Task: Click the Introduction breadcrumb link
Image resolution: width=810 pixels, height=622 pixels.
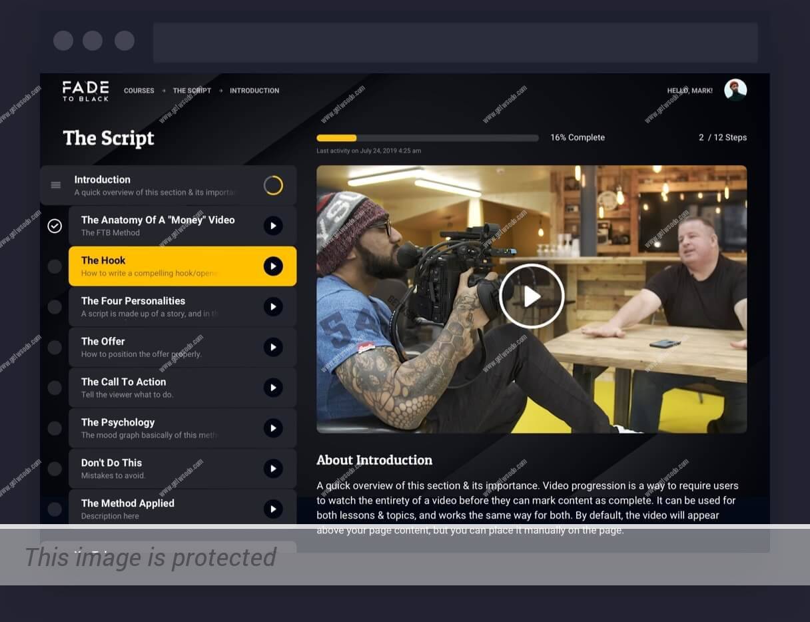Action: coord(254,91)
